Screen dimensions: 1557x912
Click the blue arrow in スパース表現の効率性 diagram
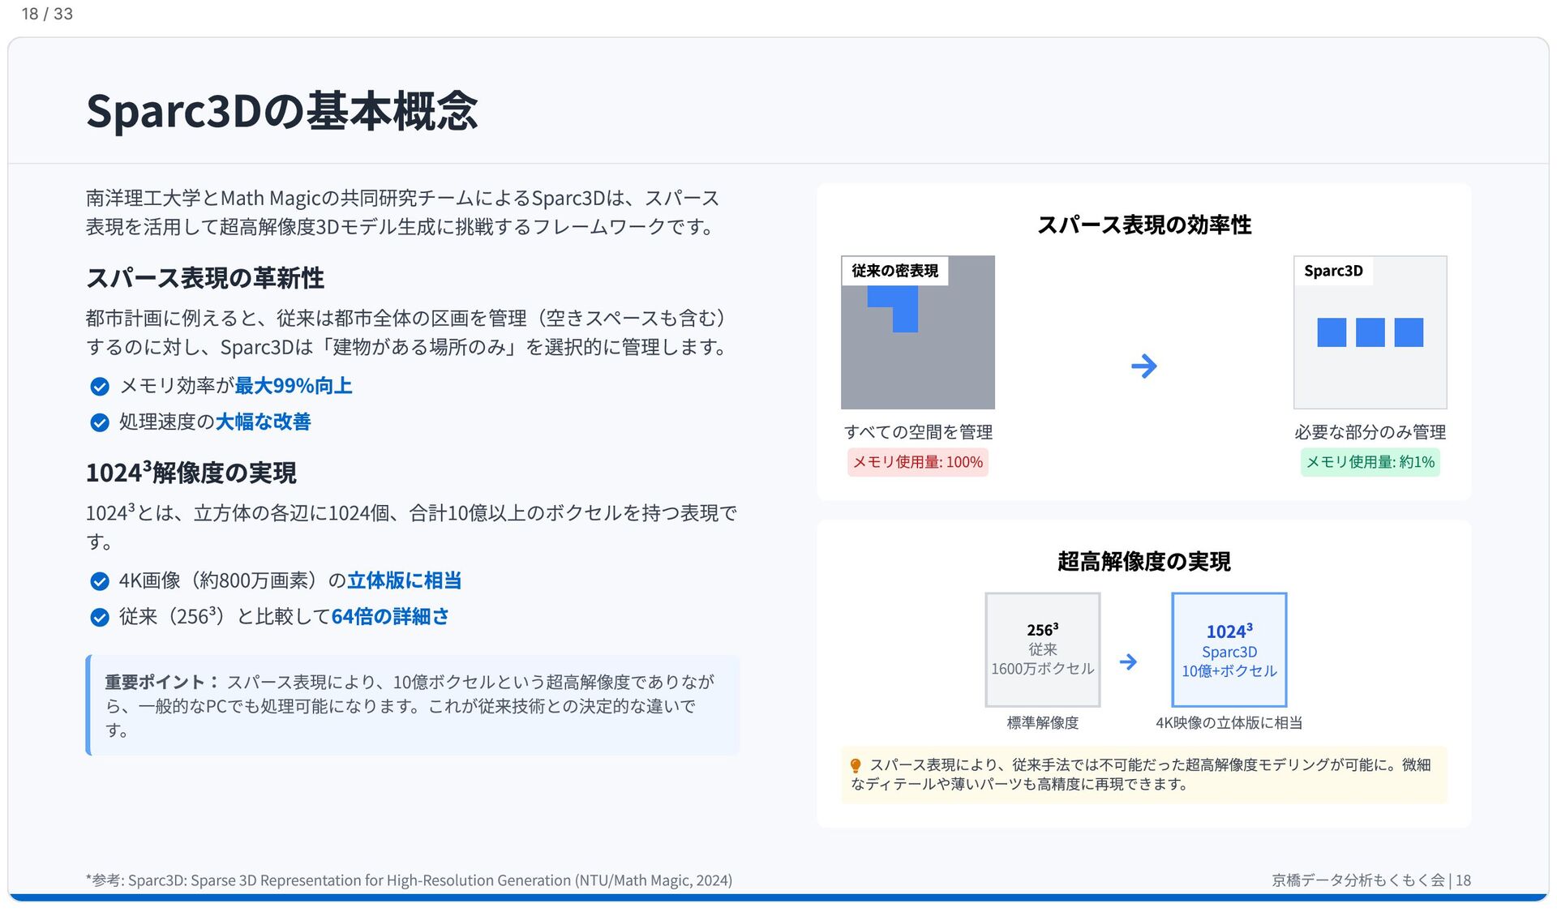(1143, 366)
